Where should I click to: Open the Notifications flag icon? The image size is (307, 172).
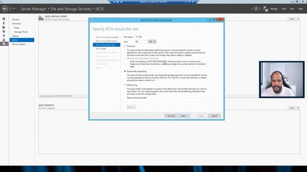tap(265, 9)
